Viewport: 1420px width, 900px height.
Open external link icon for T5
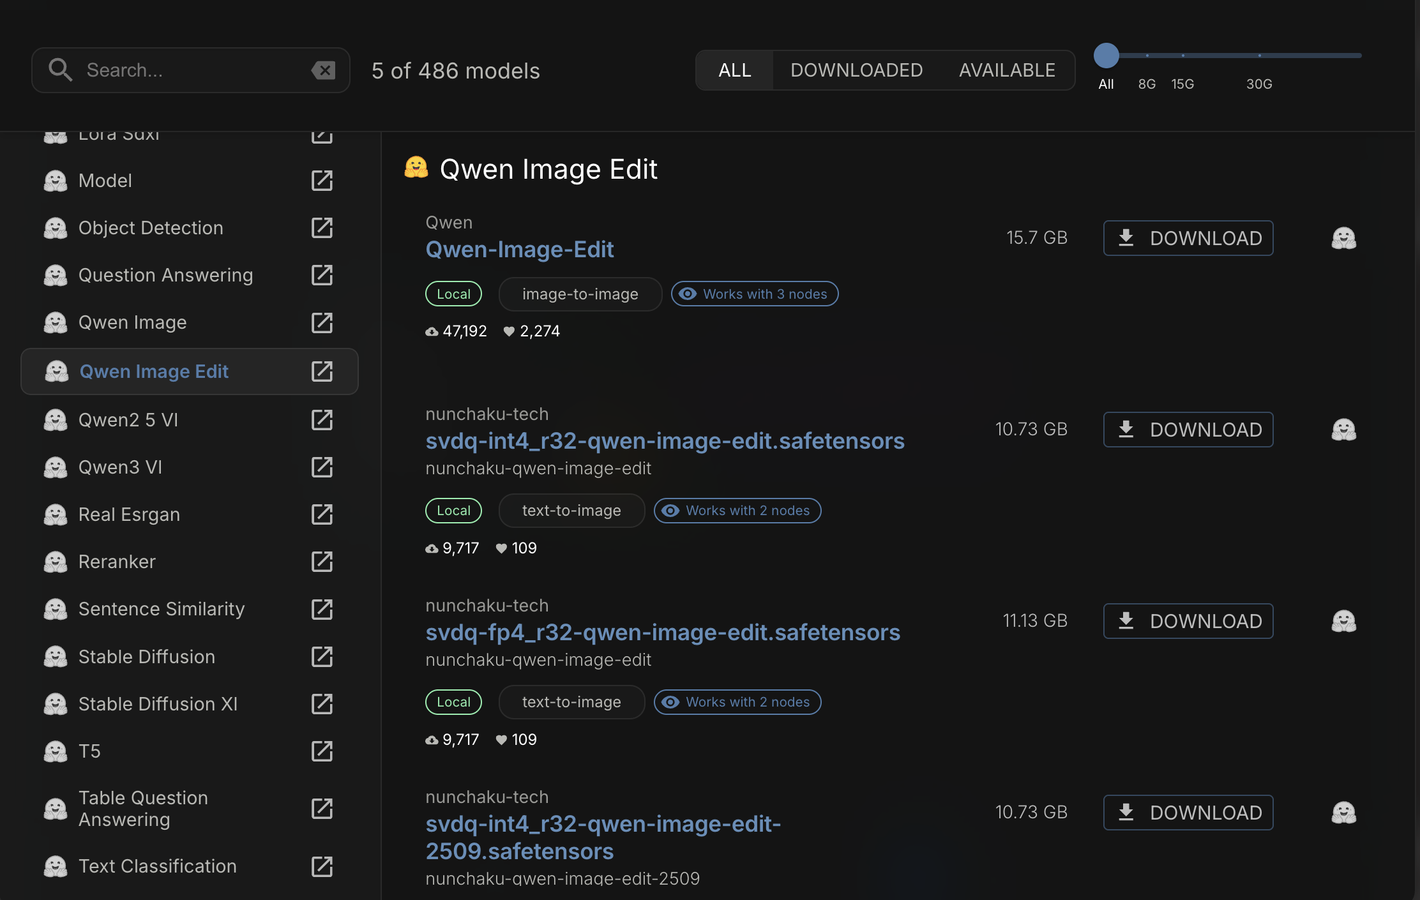click(x=322, y=751)
